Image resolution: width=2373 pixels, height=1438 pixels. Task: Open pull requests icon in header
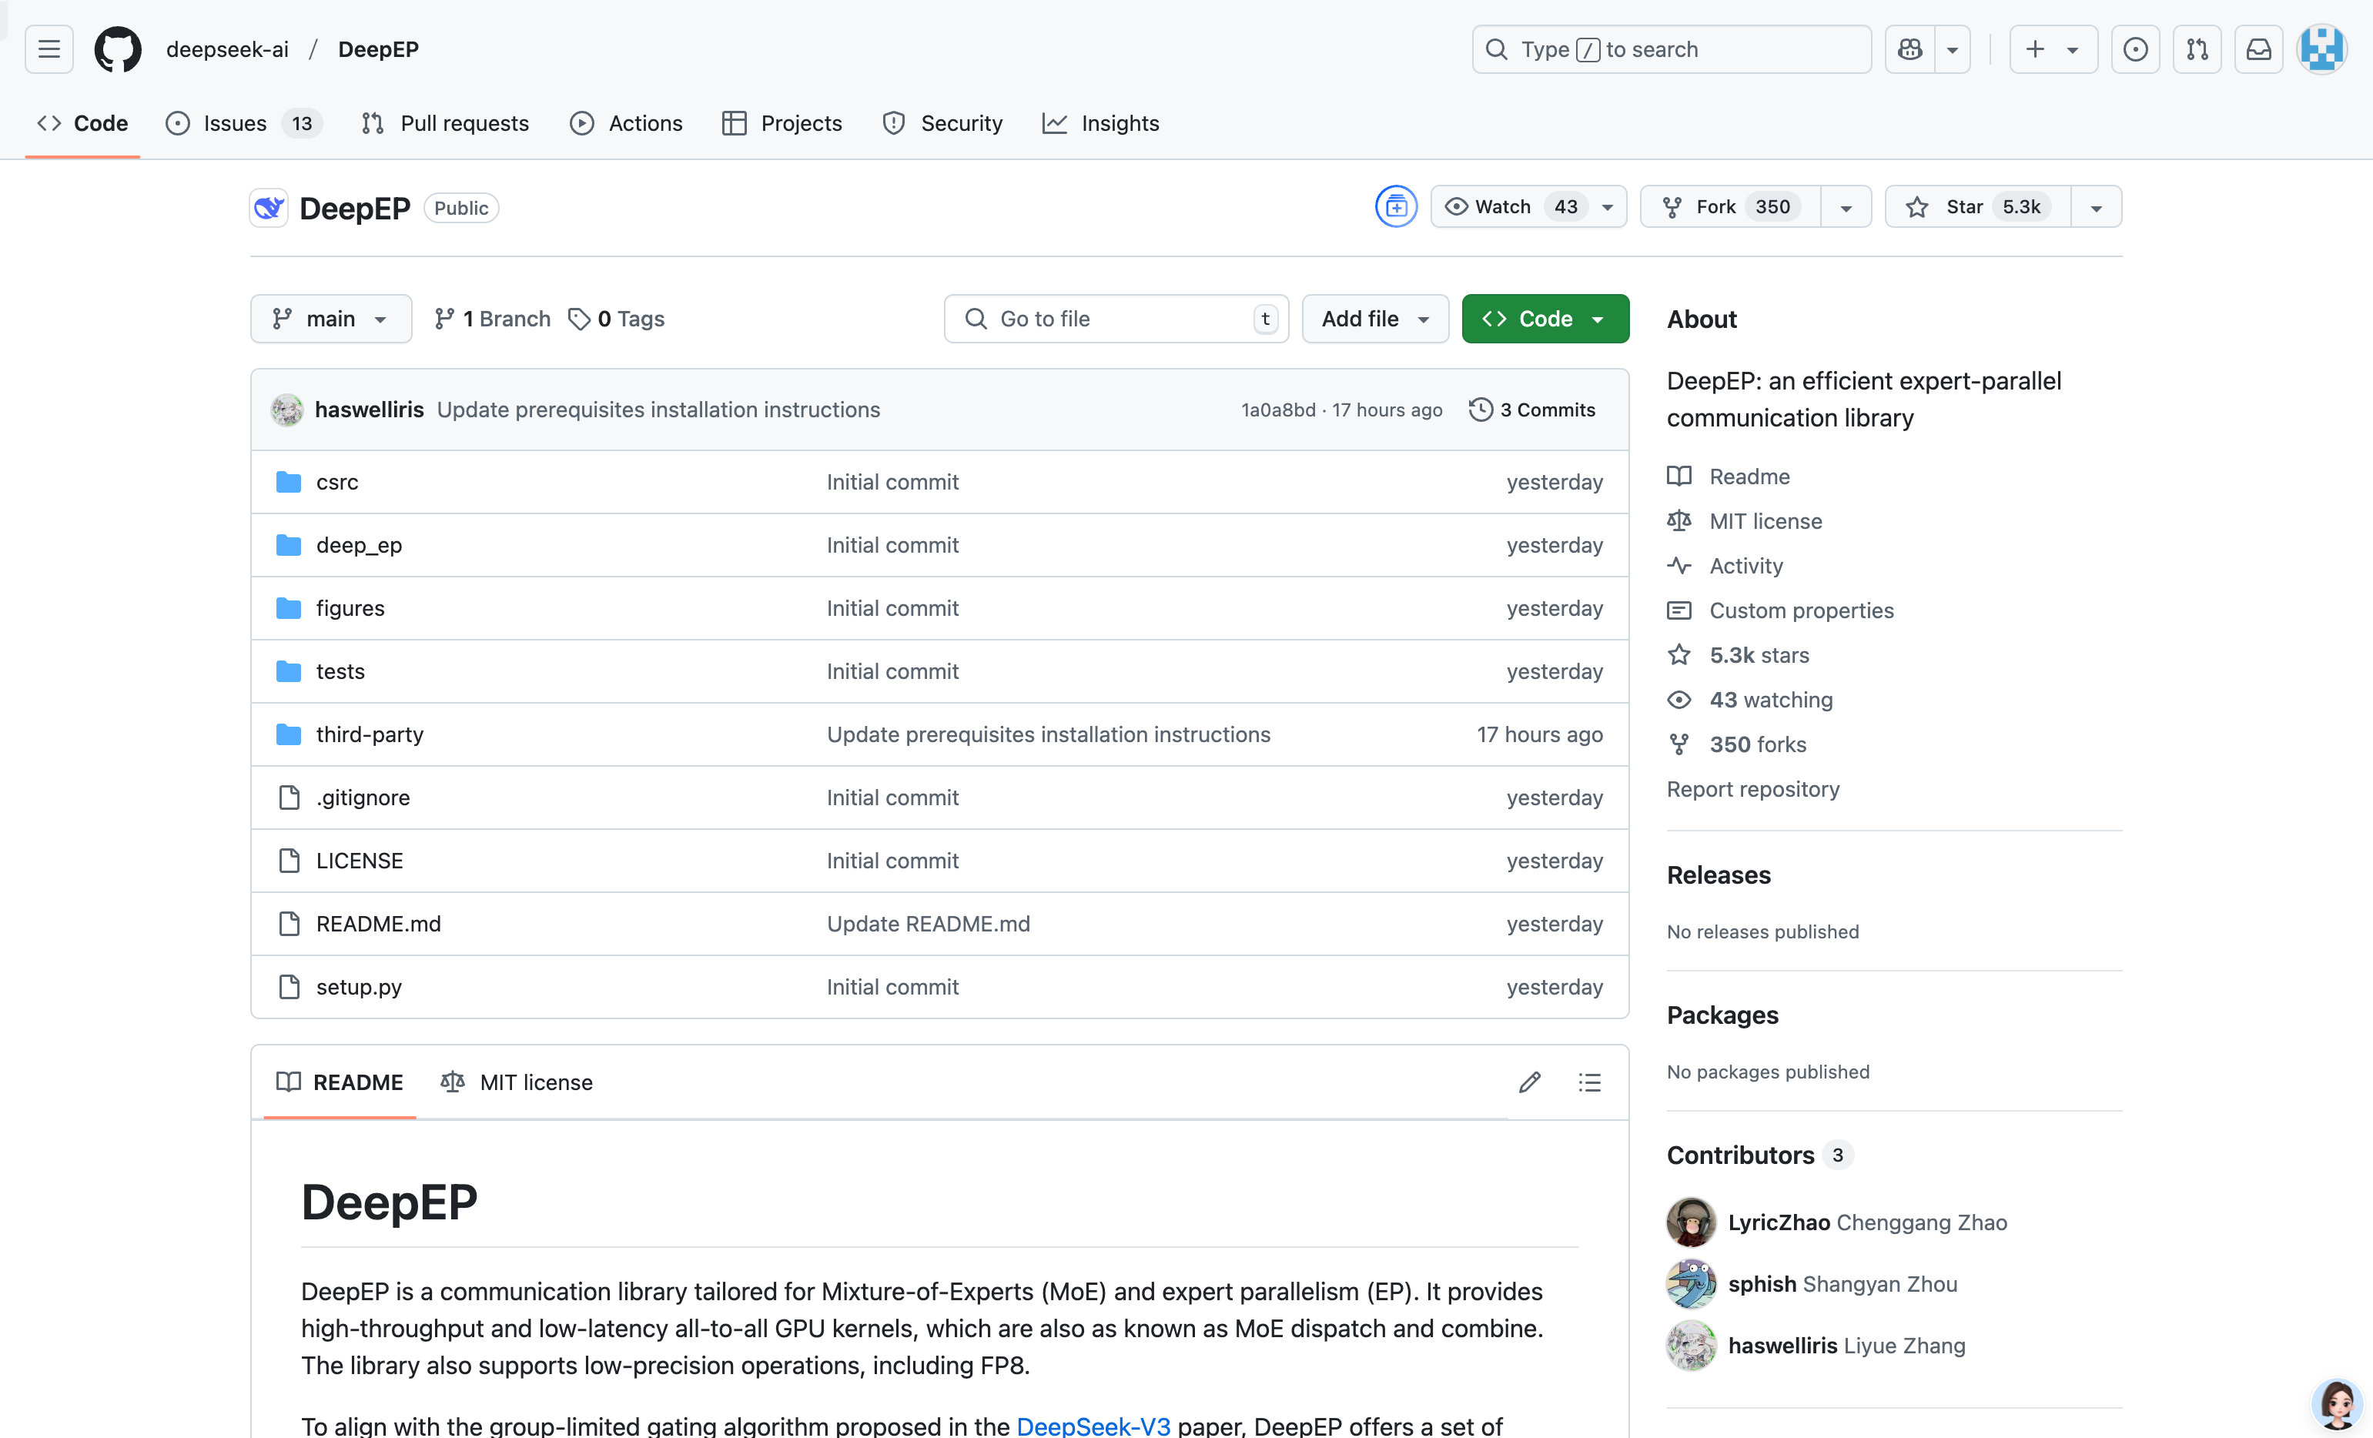click(2197, 49)
